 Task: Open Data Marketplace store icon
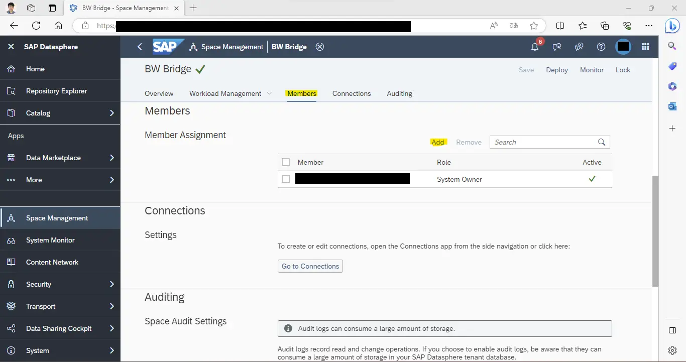11,158
